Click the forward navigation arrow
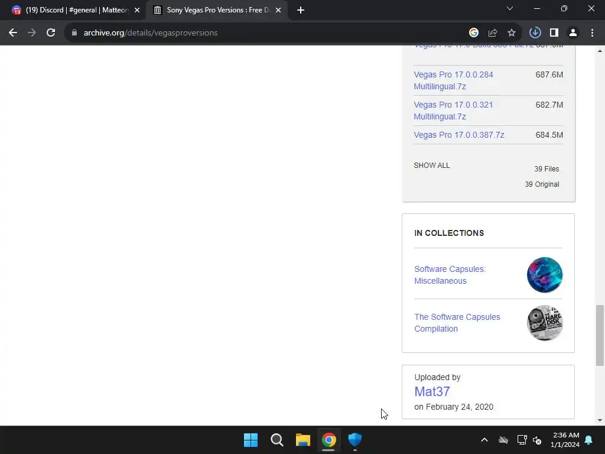 coord(32,33)
